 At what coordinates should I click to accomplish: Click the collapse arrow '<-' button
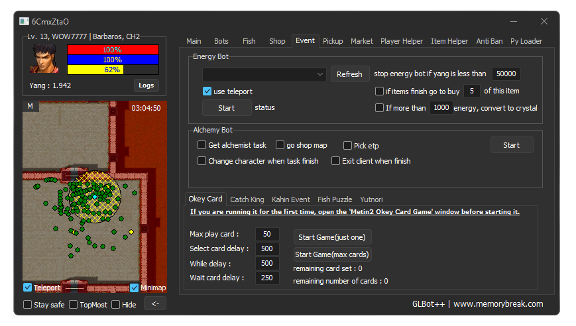(x=155, y=303)
